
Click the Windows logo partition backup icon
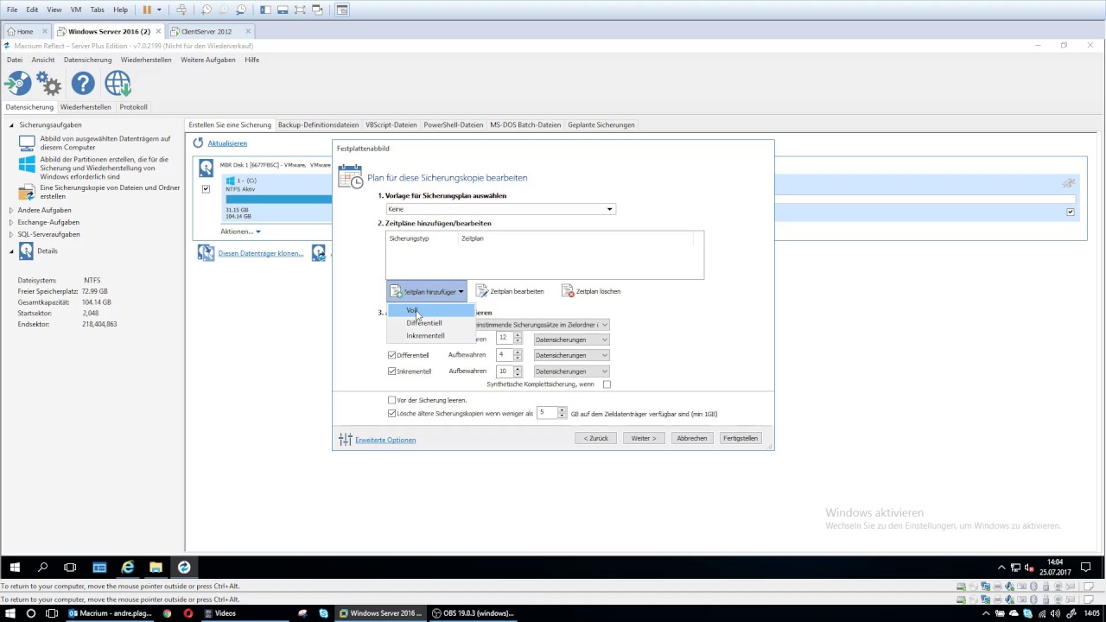pos(27,163)
